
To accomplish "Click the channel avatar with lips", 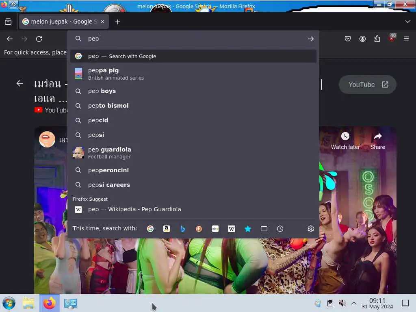I will [x=47, y=139].
